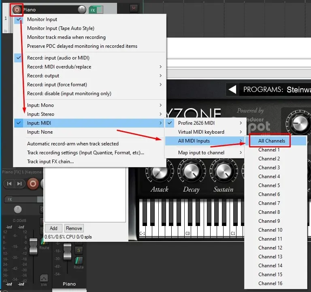This screenshot has width=311, height=292.
Task: Click previous program arrow in Keyzone
Action: 232,90
